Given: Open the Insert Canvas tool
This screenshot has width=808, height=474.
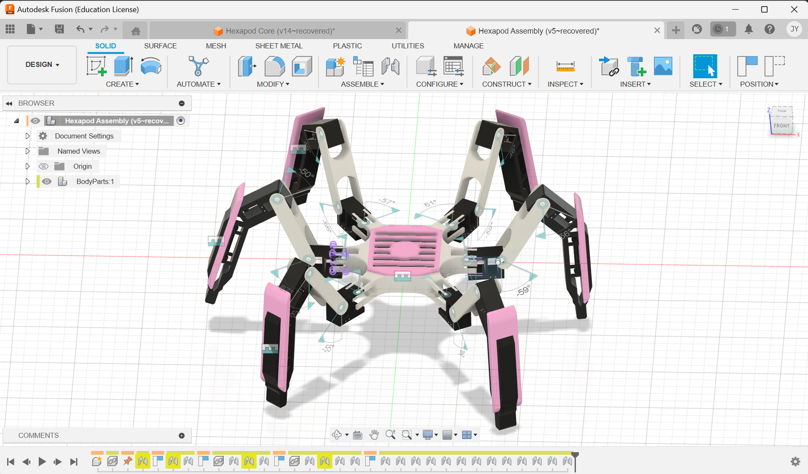Looking at the screenshot, I should tap(663, 66).
